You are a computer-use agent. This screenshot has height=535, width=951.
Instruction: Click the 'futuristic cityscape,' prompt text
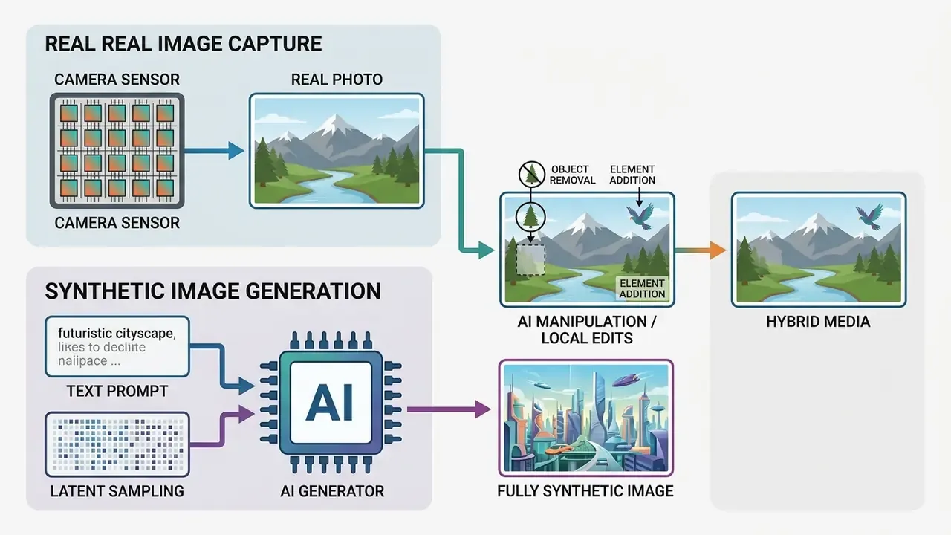(x=117, y=334)
